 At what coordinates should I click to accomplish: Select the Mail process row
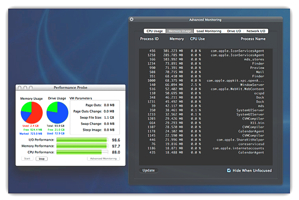(206, 72)
